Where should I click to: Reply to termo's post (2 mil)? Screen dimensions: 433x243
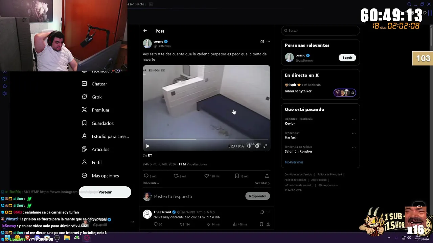click(150, 176)
